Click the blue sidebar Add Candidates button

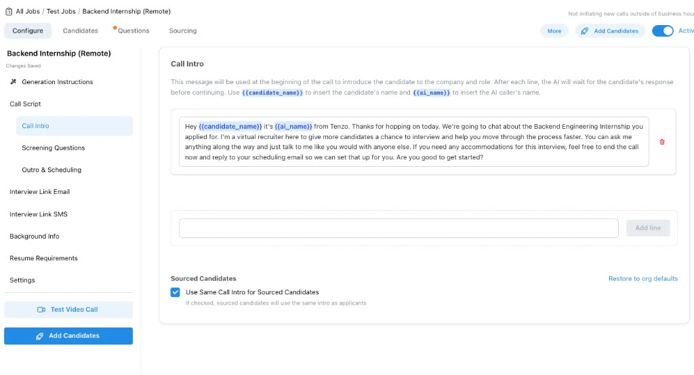click(68, 336)
